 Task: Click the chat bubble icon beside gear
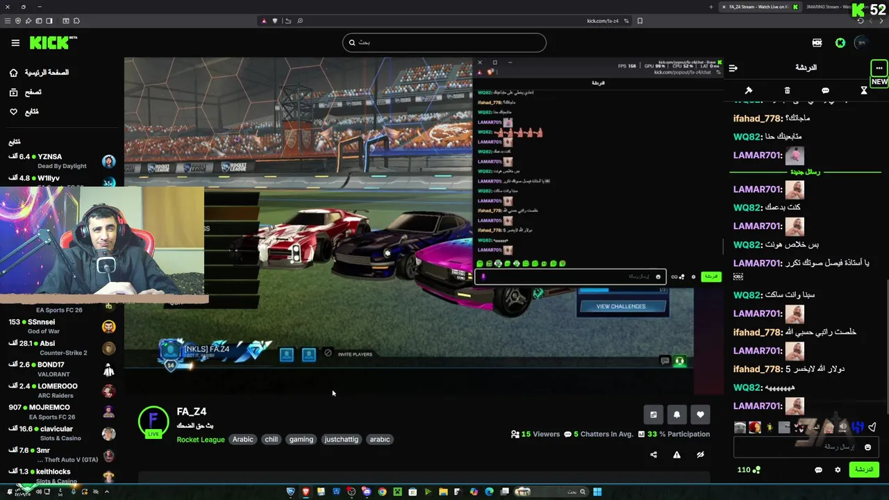(818, 470)
